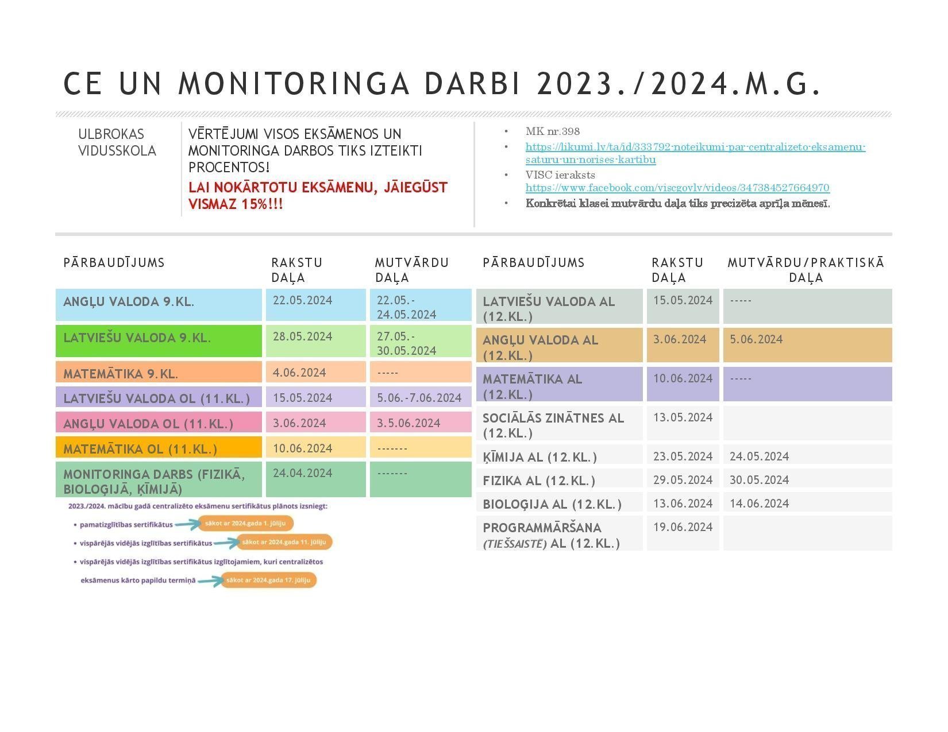Click 'BIOLOĢIJA AL (12.KL.)' row label

coord(552,504)
